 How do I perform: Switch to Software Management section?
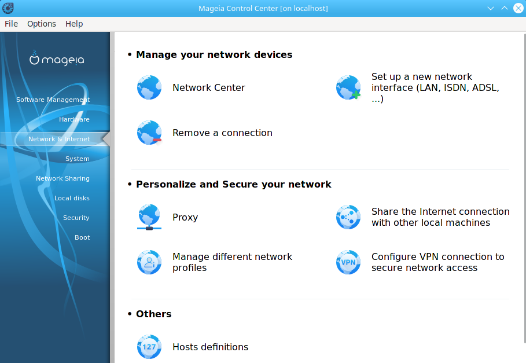click(x=53, y=99)
